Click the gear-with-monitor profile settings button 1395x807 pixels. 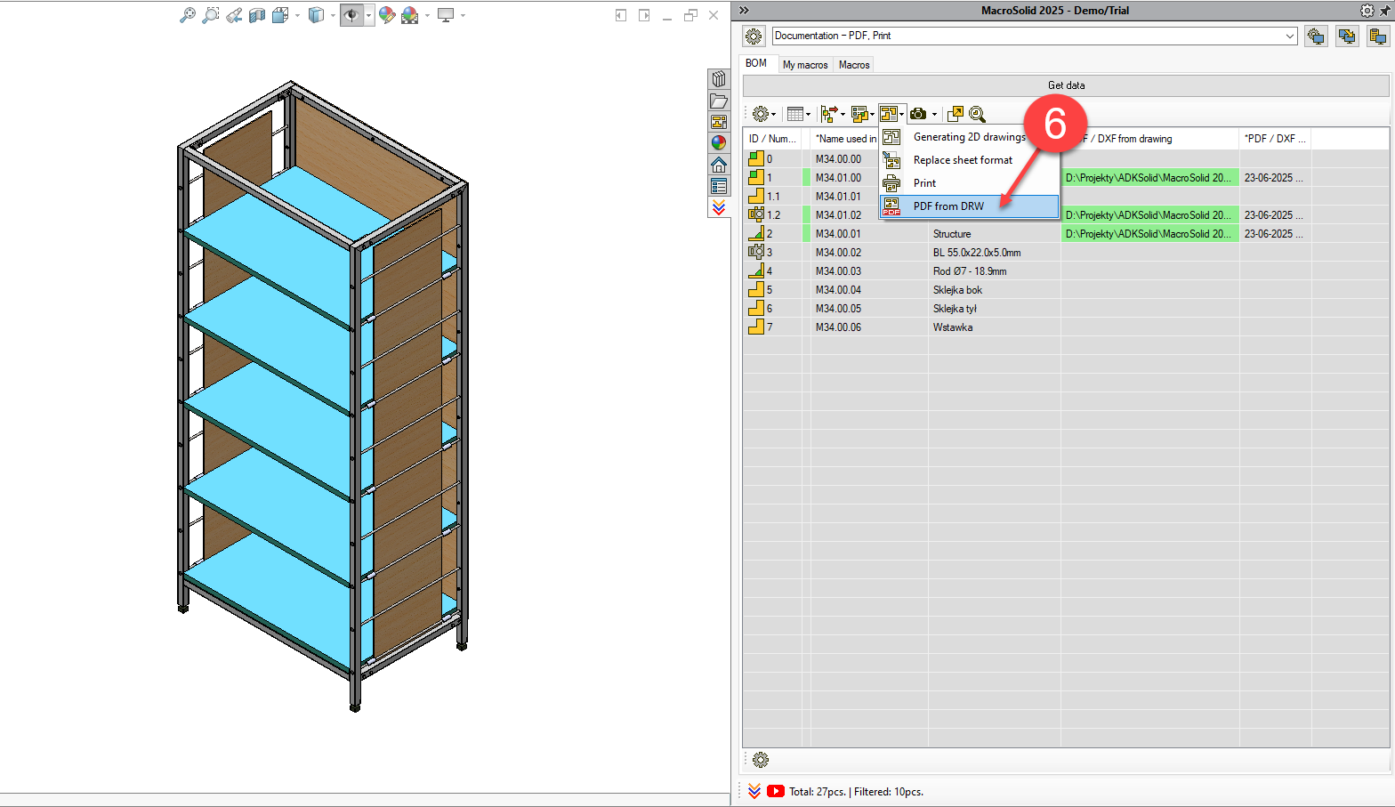click(1316, 36)
